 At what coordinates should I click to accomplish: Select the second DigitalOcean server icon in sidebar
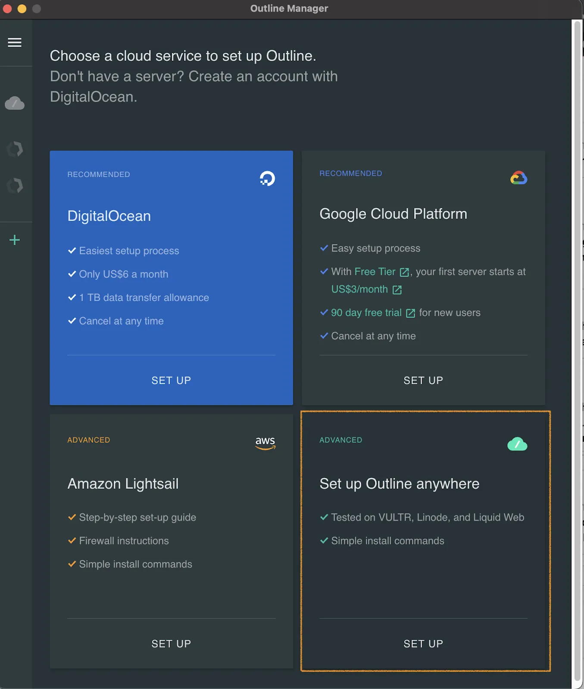click(15, 186)
